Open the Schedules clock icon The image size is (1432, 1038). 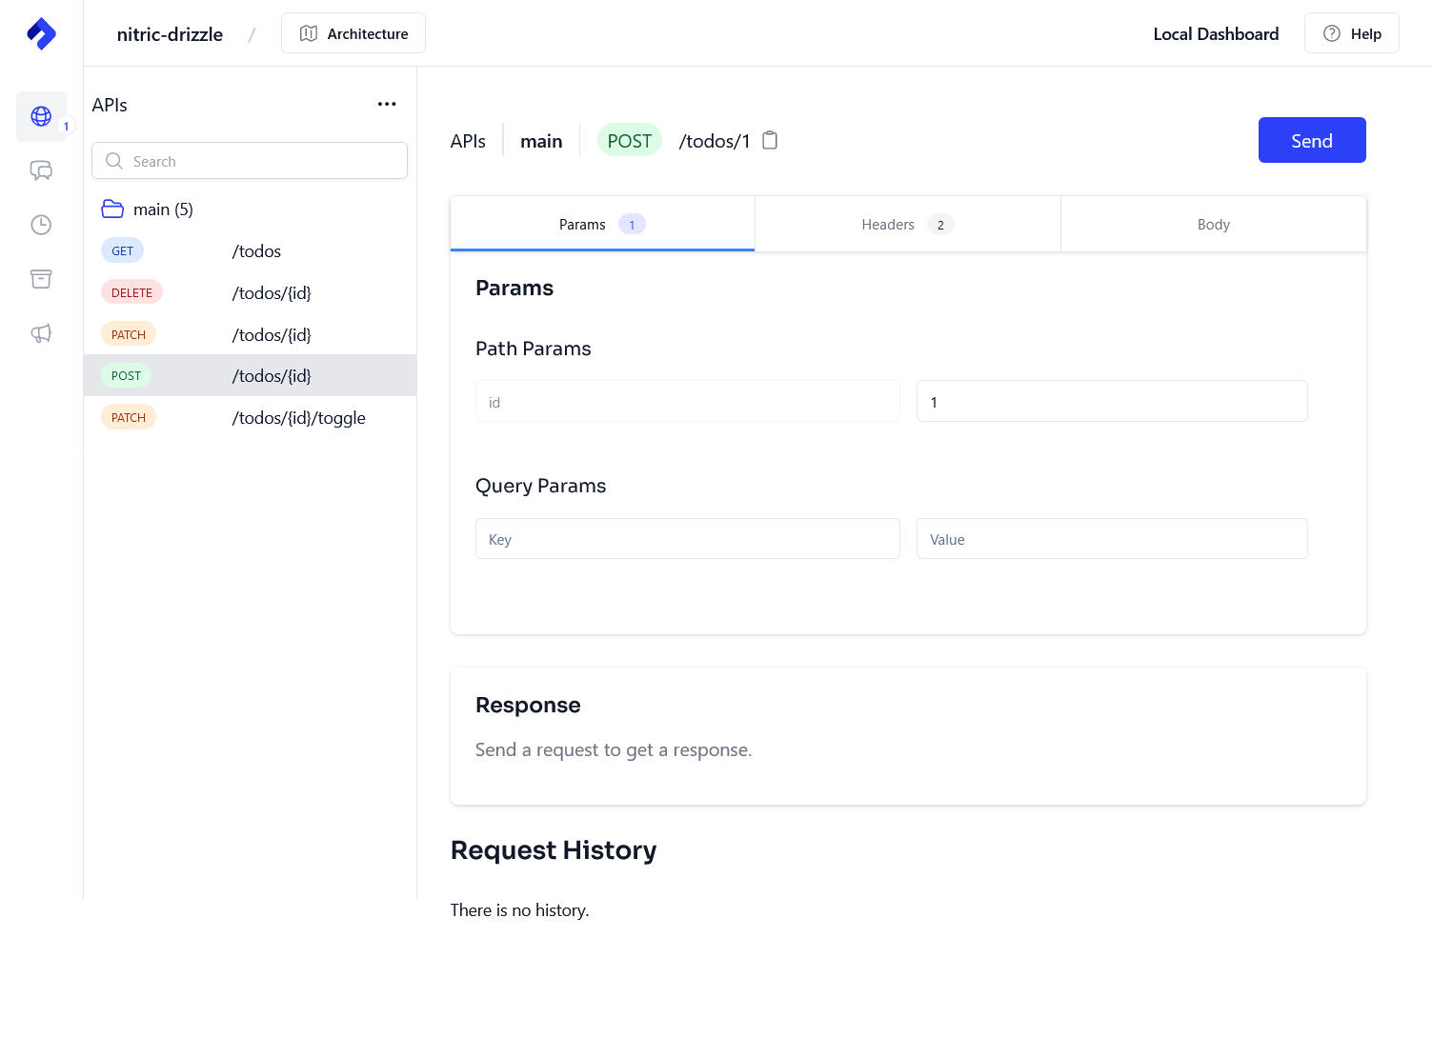pyautogui.click(x=41, y=225)
